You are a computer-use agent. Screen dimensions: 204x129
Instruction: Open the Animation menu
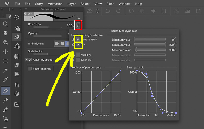[55, 4]
